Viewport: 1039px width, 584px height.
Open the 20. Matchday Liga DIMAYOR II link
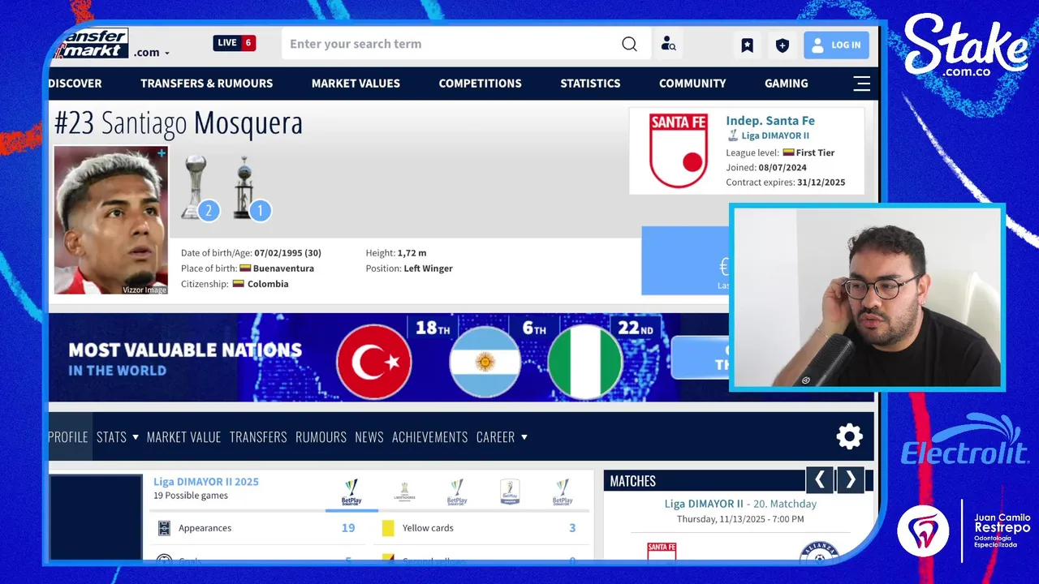740,504
